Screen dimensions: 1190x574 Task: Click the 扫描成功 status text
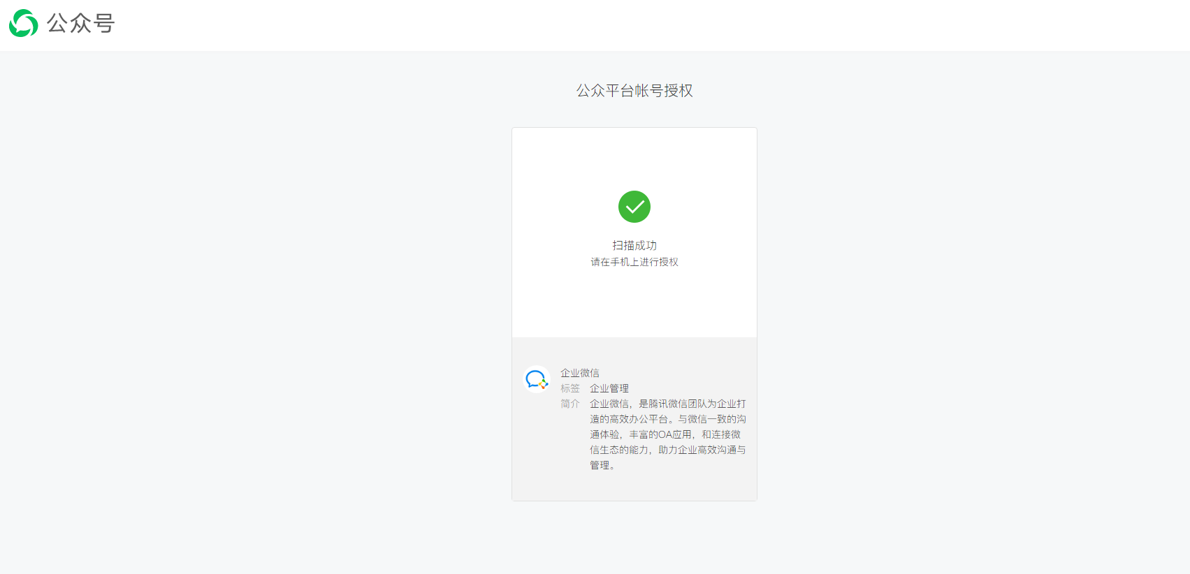coord(634,245)
